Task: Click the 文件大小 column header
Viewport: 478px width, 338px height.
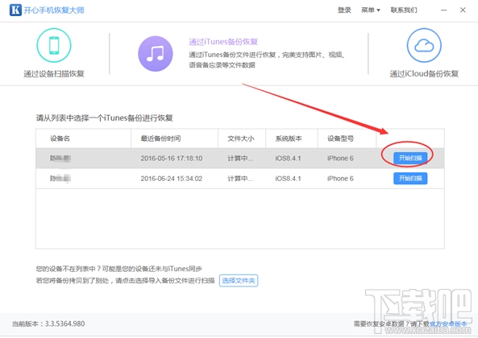Action: 241,138
